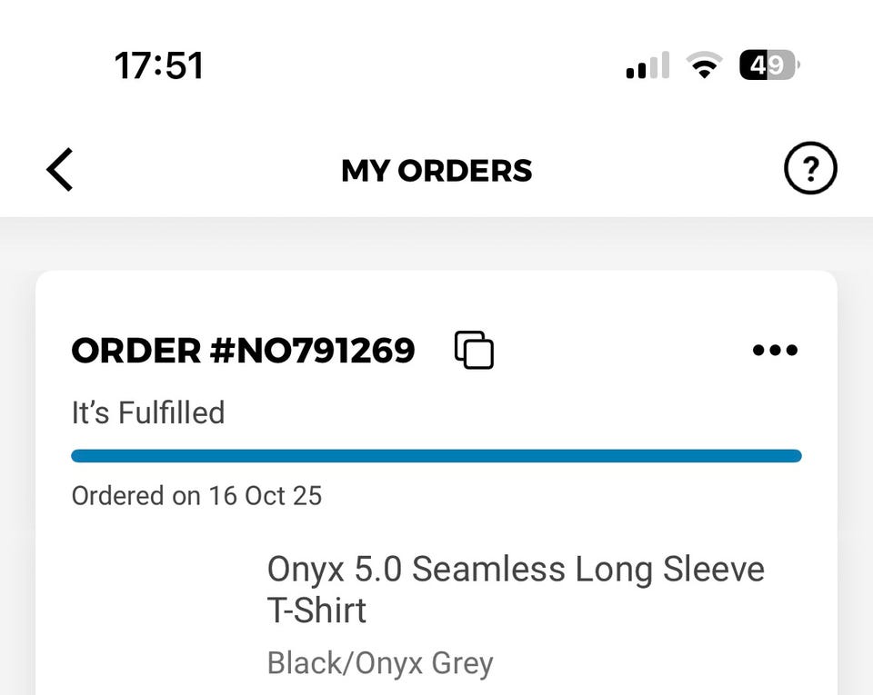Image resolution: width=873 pixels, height=695 pixels.
Task: Tap the battery indicator showing 49
Action: coord(769,65)
